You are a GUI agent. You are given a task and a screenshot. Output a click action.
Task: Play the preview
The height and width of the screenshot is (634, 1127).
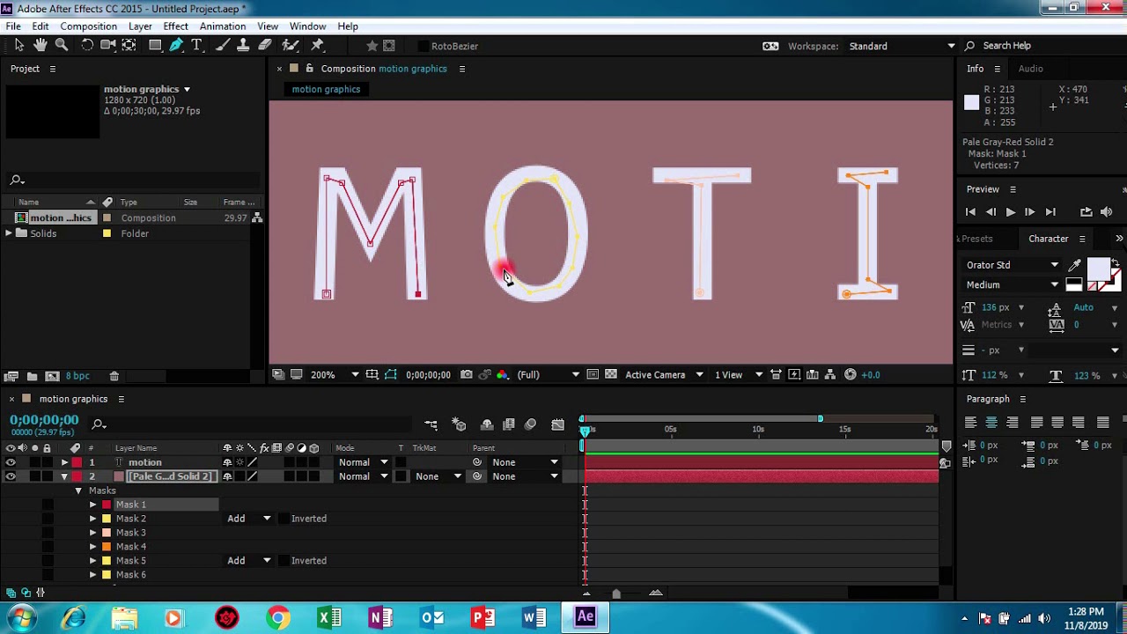click(x=1010, y=212)
